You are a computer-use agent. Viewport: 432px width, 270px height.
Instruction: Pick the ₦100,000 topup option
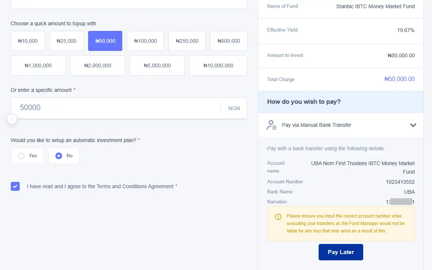click(x=145, y=41)
